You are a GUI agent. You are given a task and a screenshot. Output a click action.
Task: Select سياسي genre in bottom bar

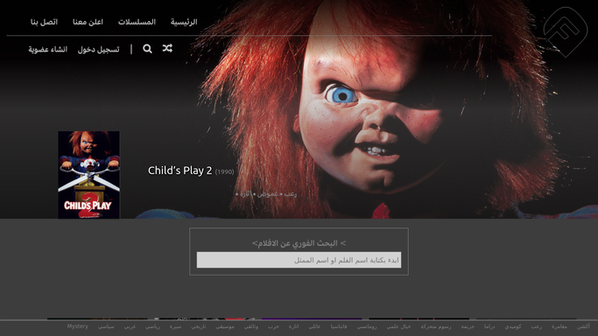click(x=106, y=326)
